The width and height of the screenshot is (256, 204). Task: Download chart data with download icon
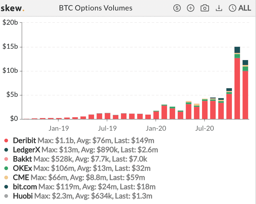point(219,8)
